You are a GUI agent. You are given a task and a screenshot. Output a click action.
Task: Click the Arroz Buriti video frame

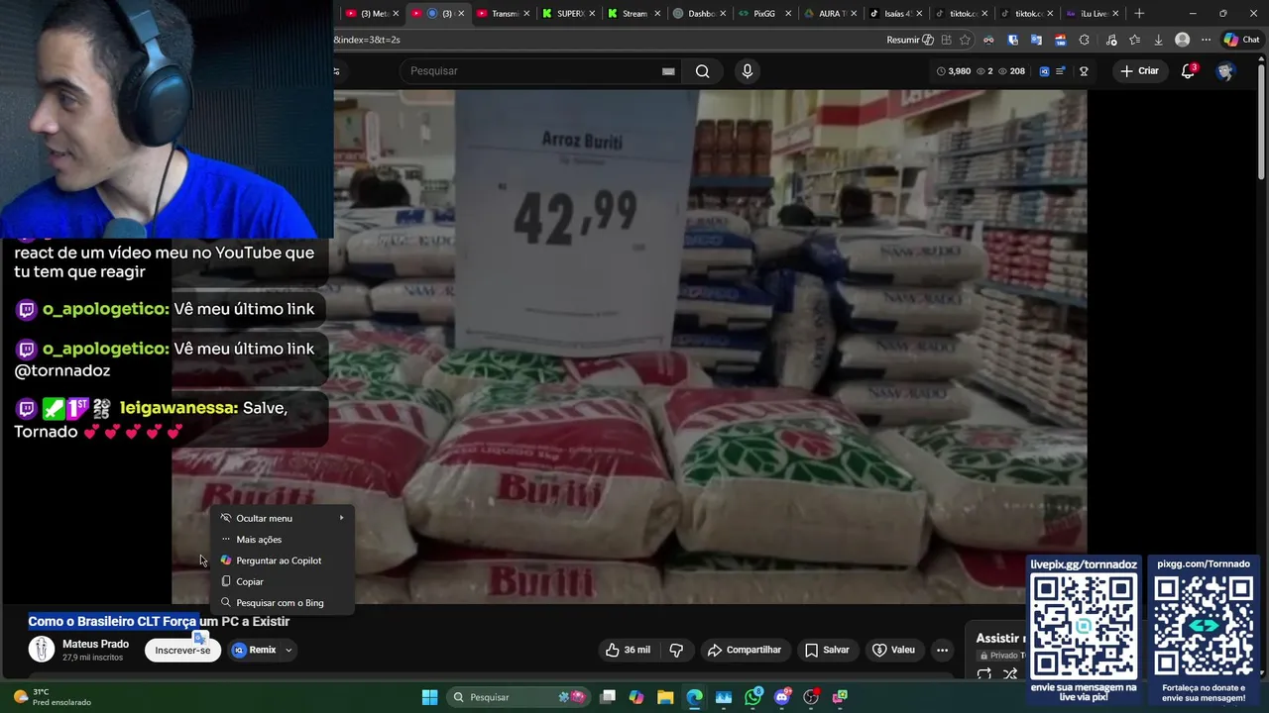[x=630, y=347]
